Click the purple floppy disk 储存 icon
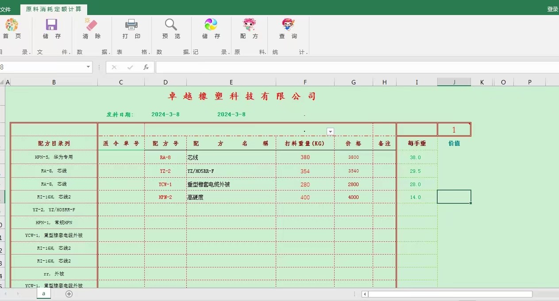The image size is (559, 301). (52, 25)
